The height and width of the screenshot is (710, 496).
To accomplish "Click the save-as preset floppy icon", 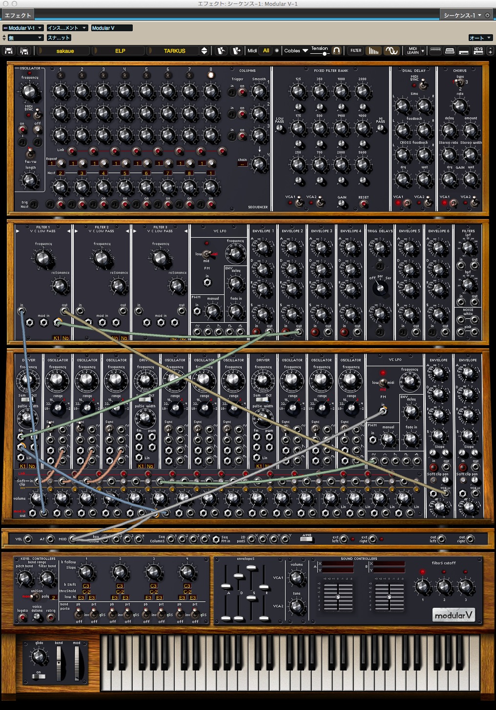I will (24, 51).
